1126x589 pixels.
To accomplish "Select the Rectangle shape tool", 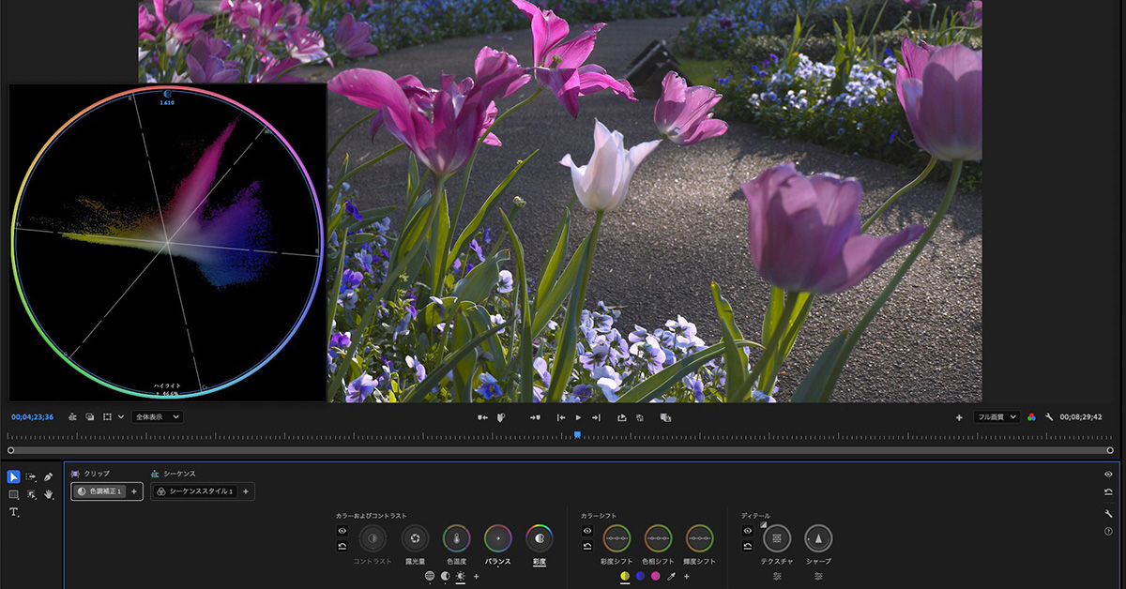I will click(13, 494).
